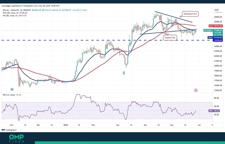
Task: Click the red MA 28181.58 price tag
Action: point(216,26)
